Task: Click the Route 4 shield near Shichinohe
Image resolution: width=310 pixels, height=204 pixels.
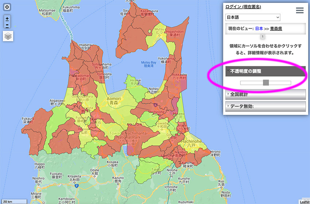Action: coord(156,105)
